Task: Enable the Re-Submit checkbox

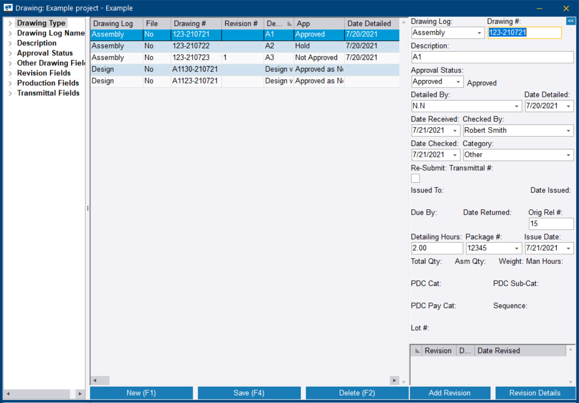Action: (x=415, y=178)
